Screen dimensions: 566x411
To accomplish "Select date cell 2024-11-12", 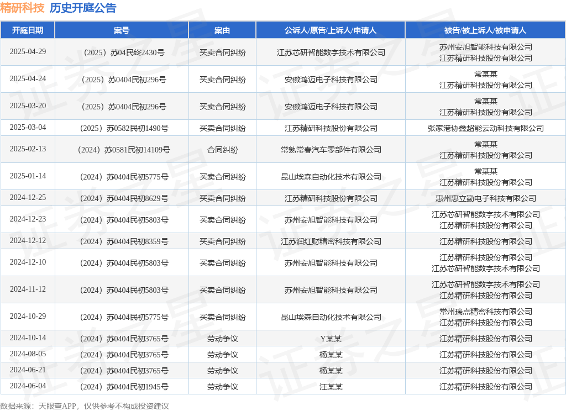I will [x=28, y=289].
